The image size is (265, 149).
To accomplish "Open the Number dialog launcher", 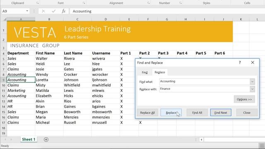I will pos(181,3).
